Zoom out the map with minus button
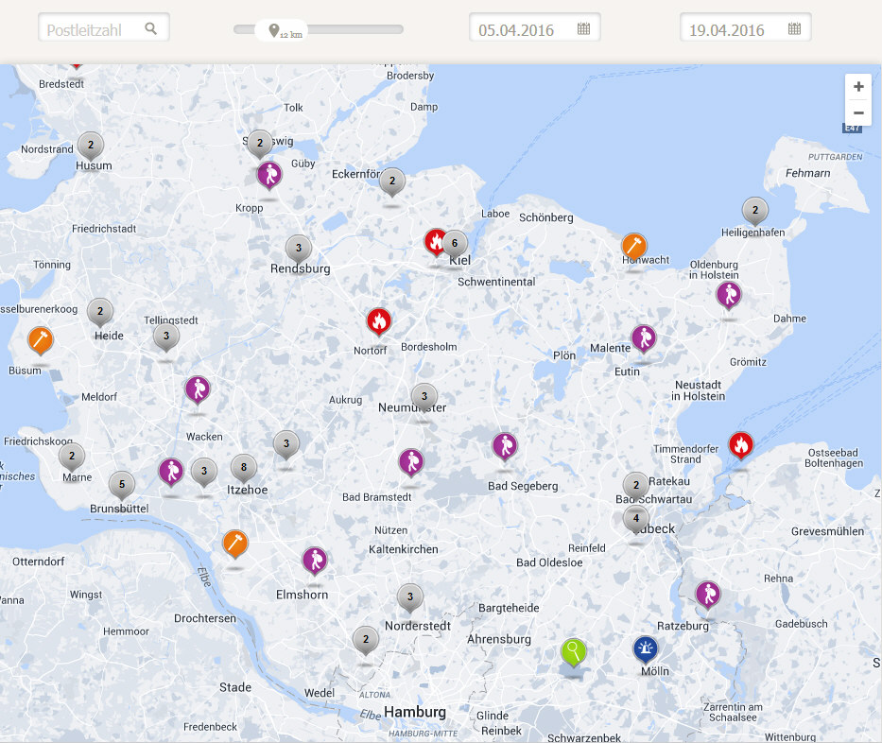The height and width of the screenshot is (743, 882). [857, 112]
